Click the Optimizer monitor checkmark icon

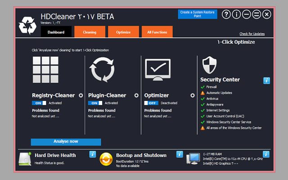(x=157, y=70)
